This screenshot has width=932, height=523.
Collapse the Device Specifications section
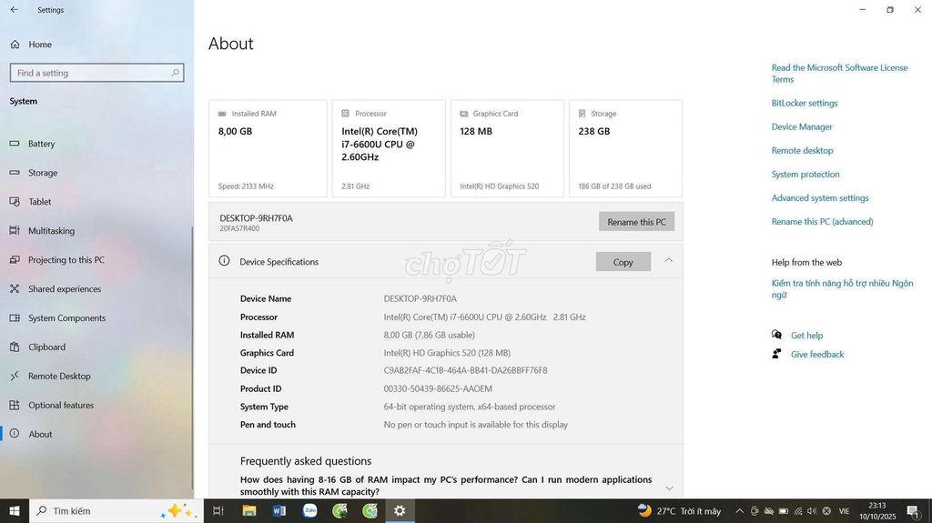(x=669, y=260)
